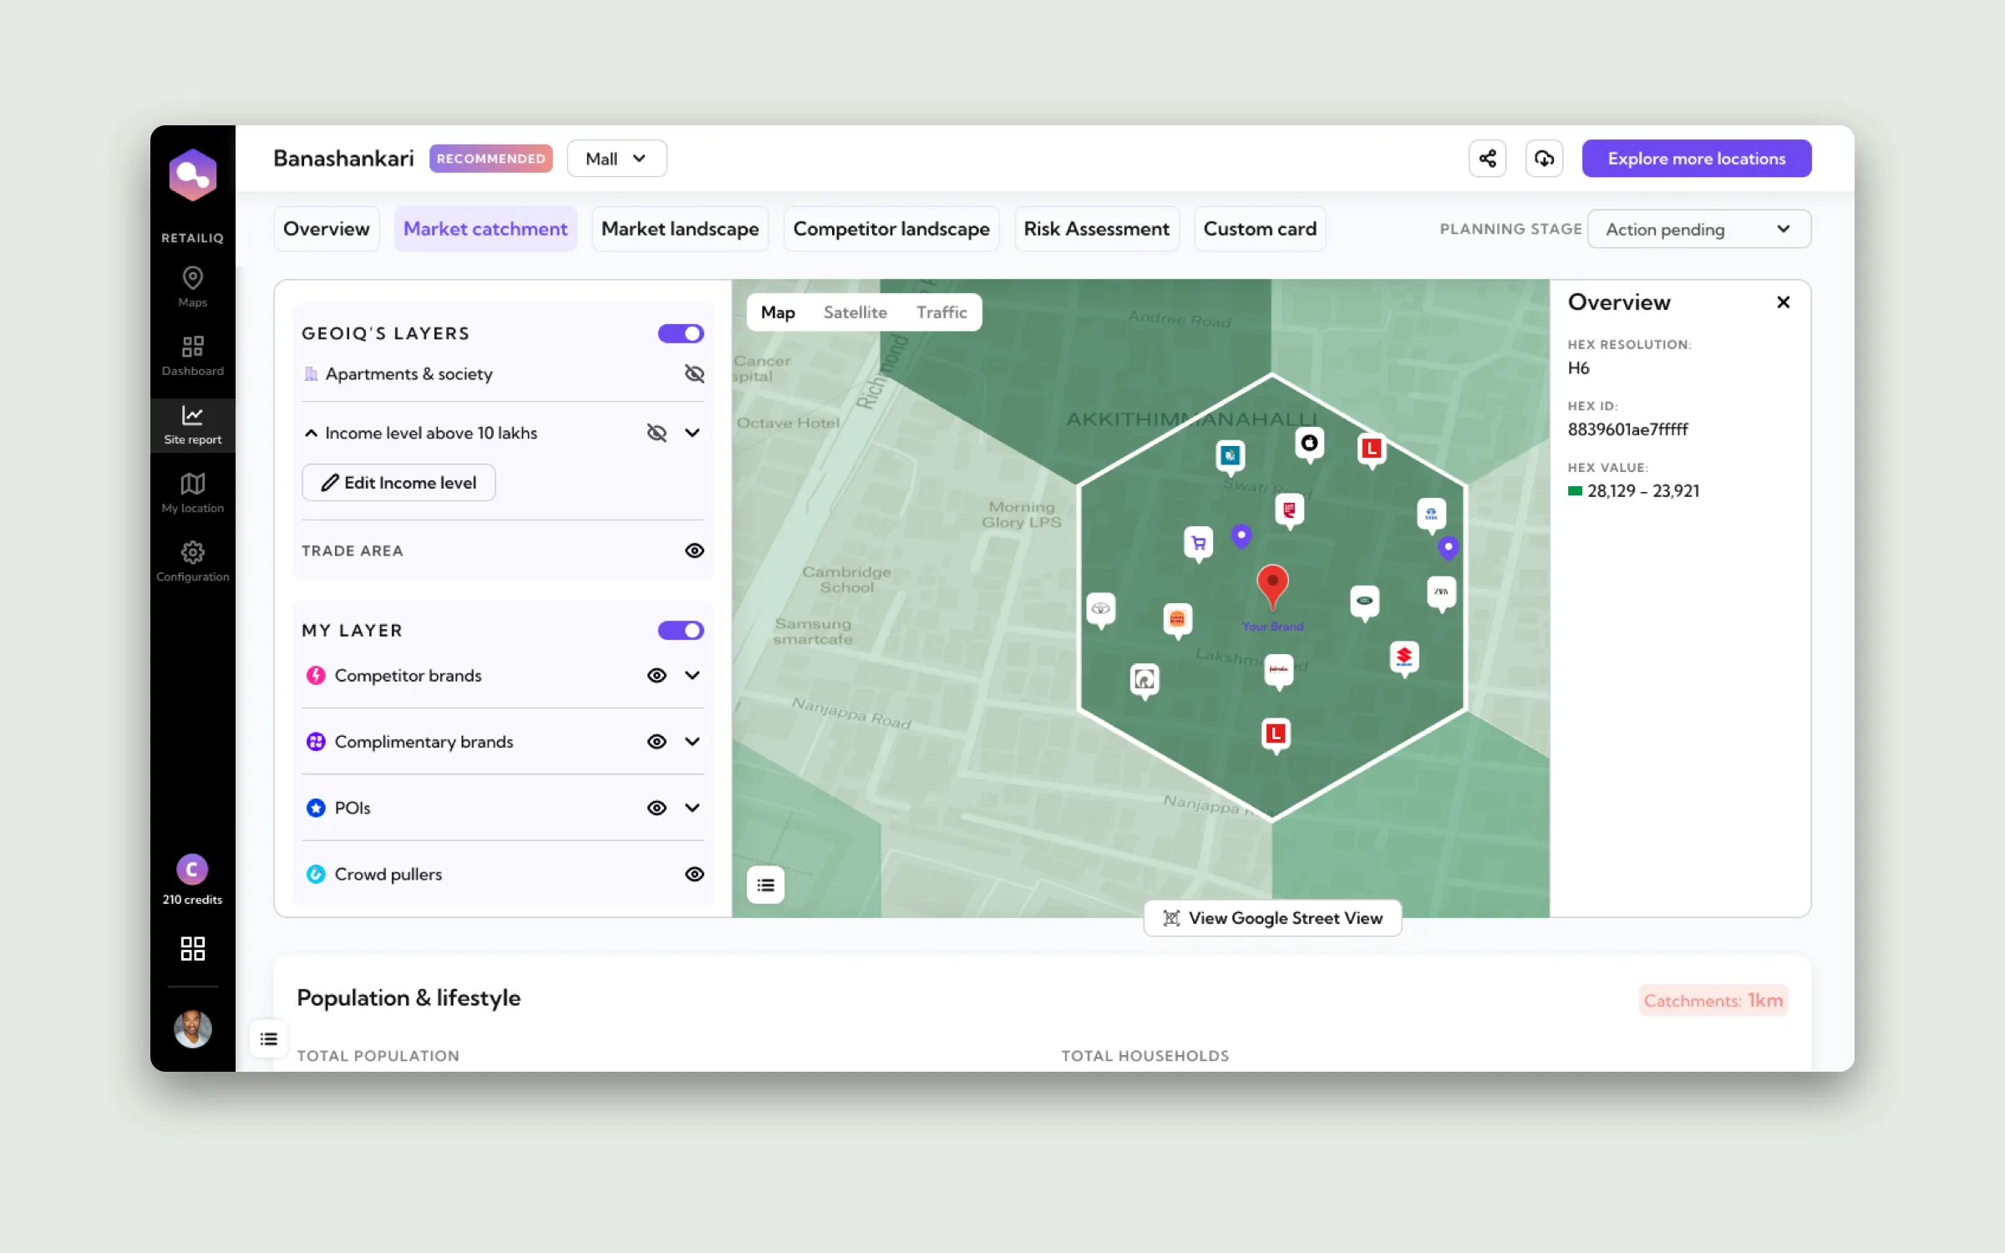The width and height of the screenshot is (2005, 1253).
Task: Open the Planning Stage Action pending dropdown
Action: (x=1698, y=229)
